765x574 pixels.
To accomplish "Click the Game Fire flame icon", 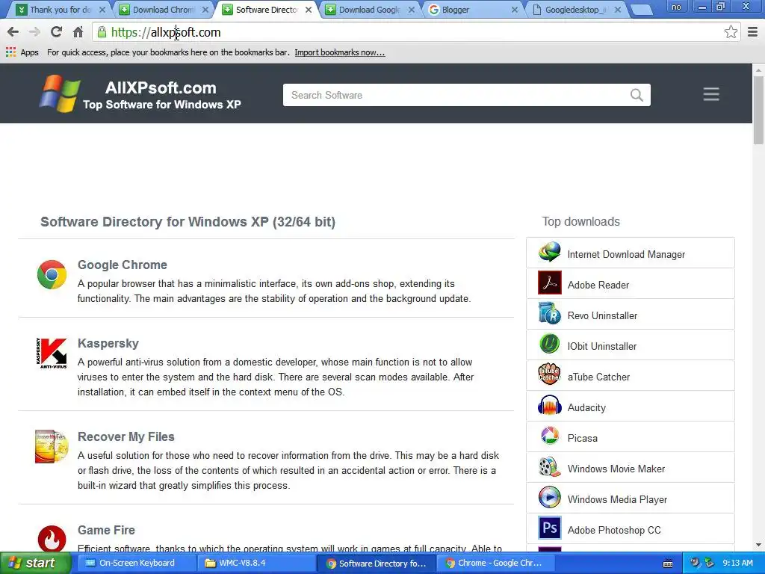I will [52, 538].
